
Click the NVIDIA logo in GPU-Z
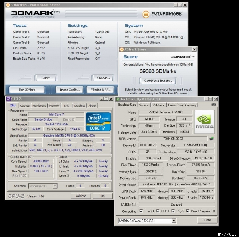(x=204, y=122)
